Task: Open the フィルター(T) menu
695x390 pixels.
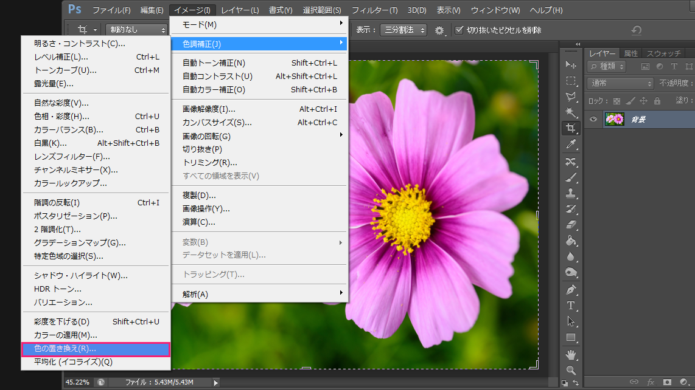Action: [374, 10]
